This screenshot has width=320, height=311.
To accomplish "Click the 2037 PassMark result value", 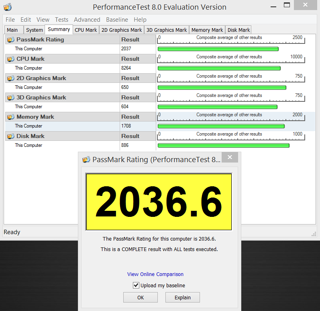I will 126,49.
